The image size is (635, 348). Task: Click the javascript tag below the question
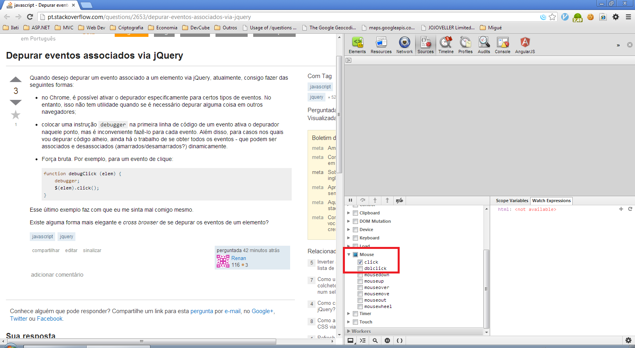pos(42,237)
